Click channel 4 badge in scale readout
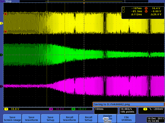This screenshot has width=165, height=123. pyautogui.click(x=73, y=109)
